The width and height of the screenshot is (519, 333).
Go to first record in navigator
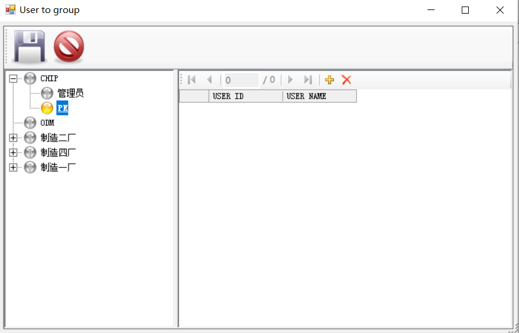click(191, 80)
